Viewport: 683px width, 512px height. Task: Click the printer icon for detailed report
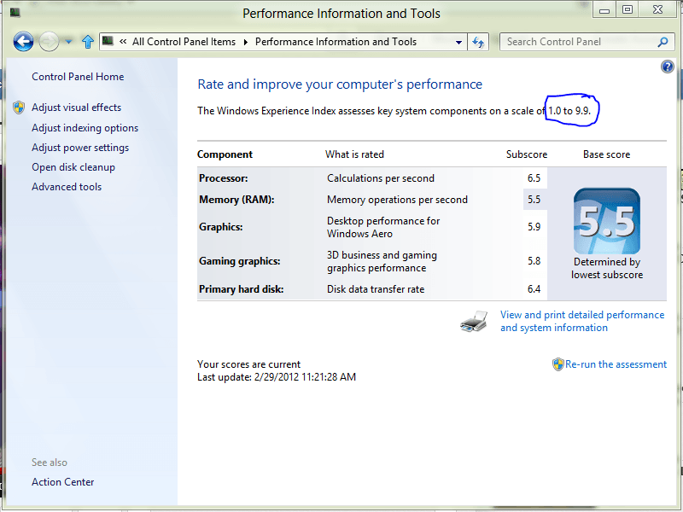click(474, 322)
